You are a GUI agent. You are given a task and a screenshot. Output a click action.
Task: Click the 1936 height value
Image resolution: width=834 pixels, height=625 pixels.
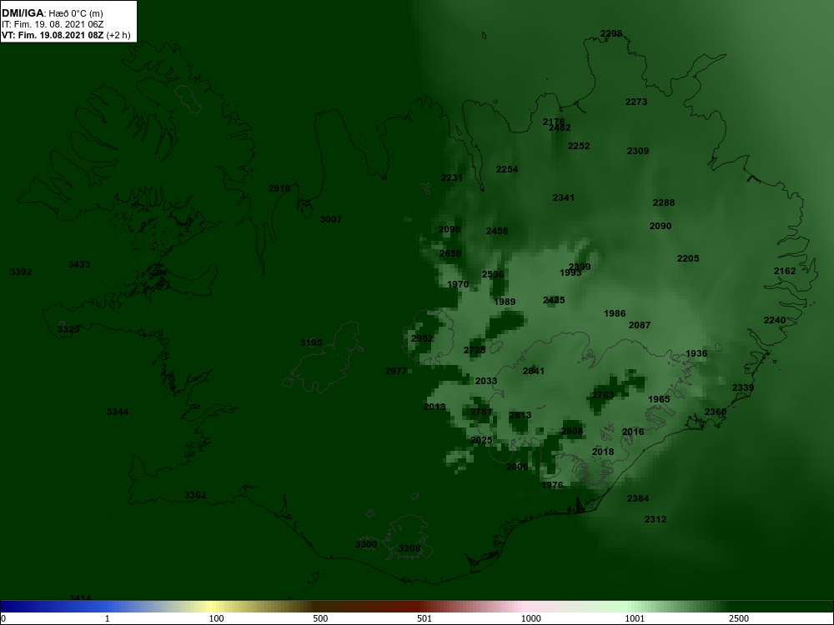click(x=696, y=353)
